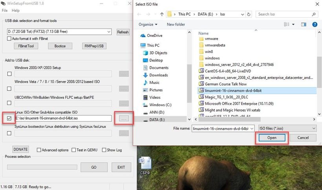Open the OneDrive location in sidebar

pyautogui.click(x=155, y=35)
